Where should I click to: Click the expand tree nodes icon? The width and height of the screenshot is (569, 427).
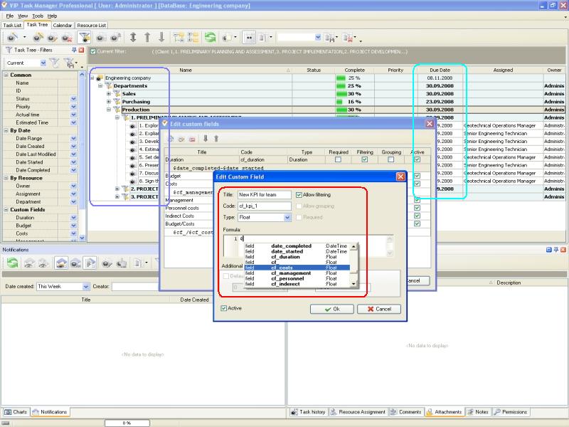pos(179,37)
